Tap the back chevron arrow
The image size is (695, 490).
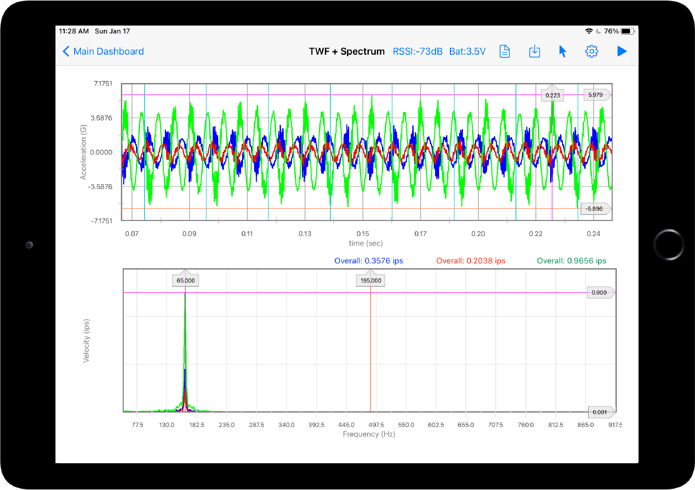pos(66,51)
